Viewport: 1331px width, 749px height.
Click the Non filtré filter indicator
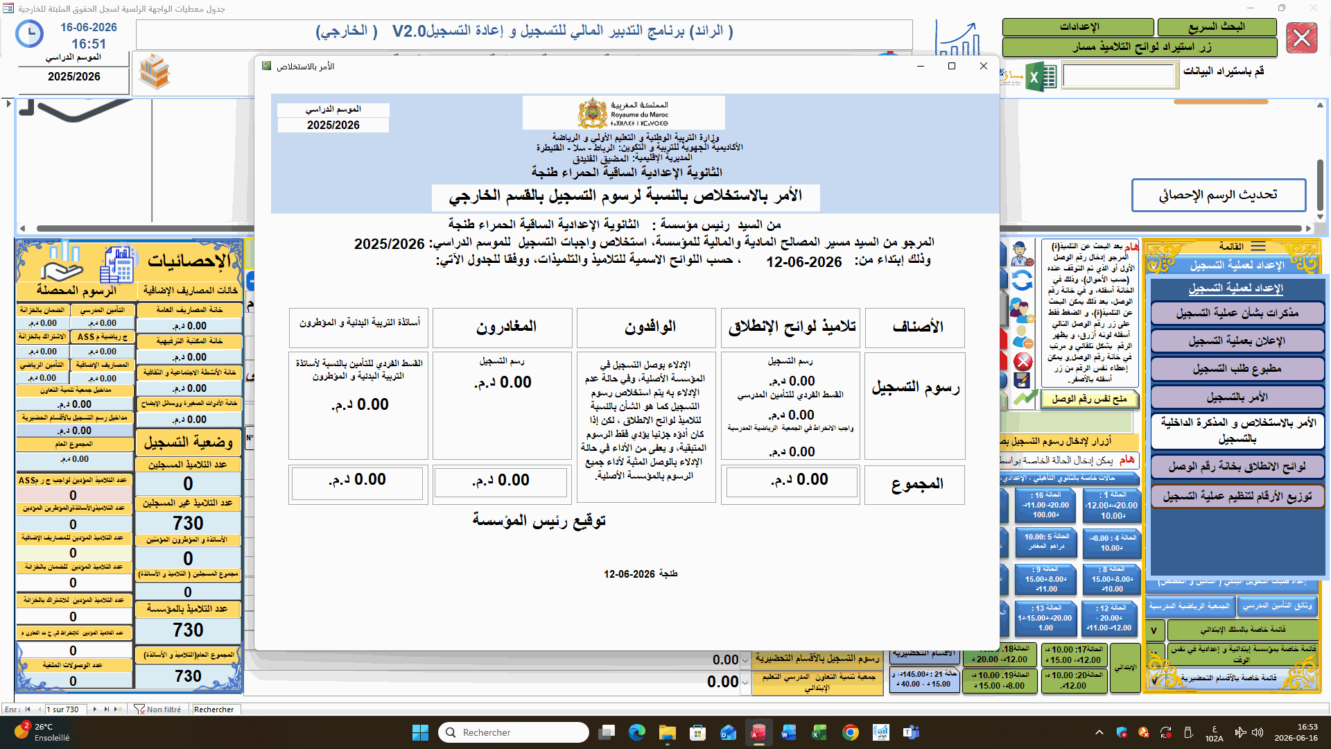(x=158, y=709)
